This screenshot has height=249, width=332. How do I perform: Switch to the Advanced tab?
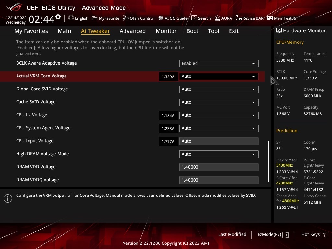pos(132,31)
